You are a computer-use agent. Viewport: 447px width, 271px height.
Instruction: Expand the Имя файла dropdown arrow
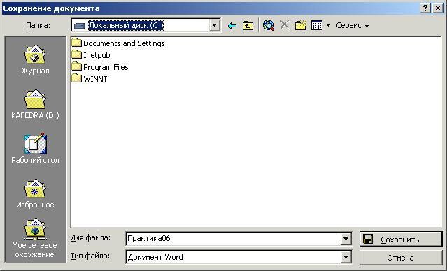coord(346,239)
